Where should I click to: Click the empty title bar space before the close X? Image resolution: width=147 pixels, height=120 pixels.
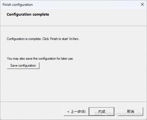(x=86, y=5)
